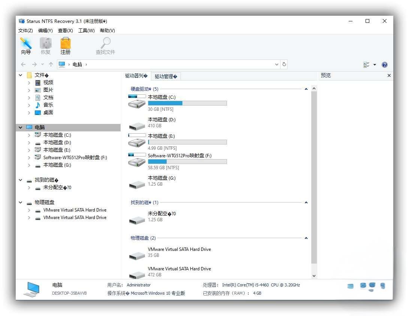Expand 本地磁盘 (C:) in the tree

tap(29, 135)
